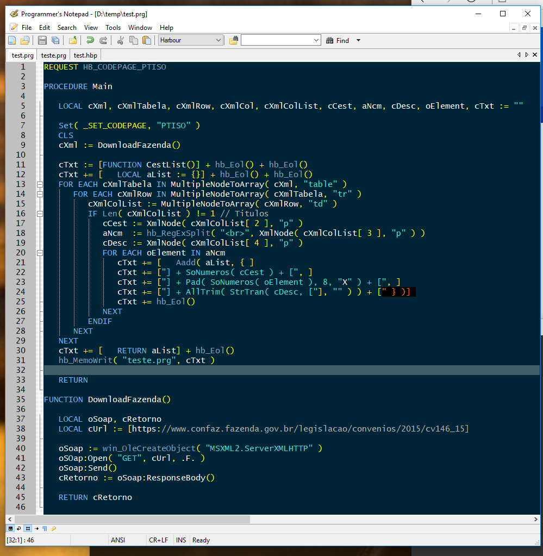Undo the last edit with the green arrow
The image size is (543, 556).
coord(90,40)
